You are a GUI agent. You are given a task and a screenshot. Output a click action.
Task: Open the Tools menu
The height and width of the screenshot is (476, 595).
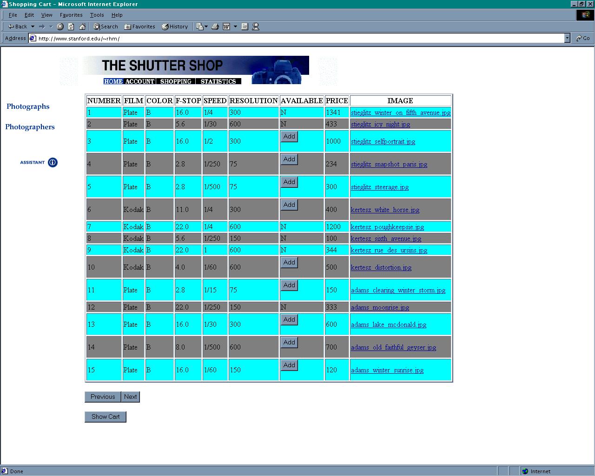[97, 15]
